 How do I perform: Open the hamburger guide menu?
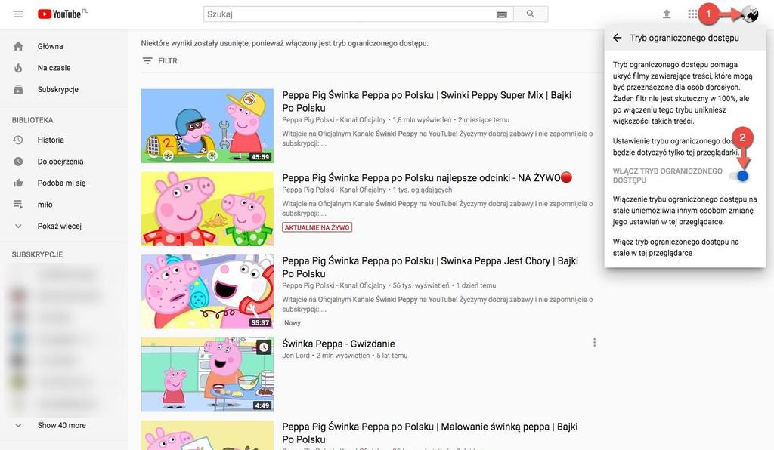pyautogui.click(x=18, y=14)
